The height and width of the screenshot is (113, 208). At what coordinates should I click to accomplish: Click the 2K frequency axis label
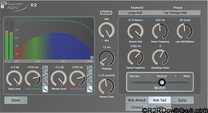coord(63,61)
